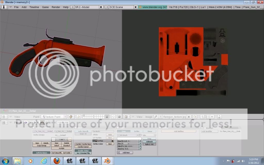Delete the SCE:Scene datablock via X
The image size is (264, 165).
coord(136,7)
